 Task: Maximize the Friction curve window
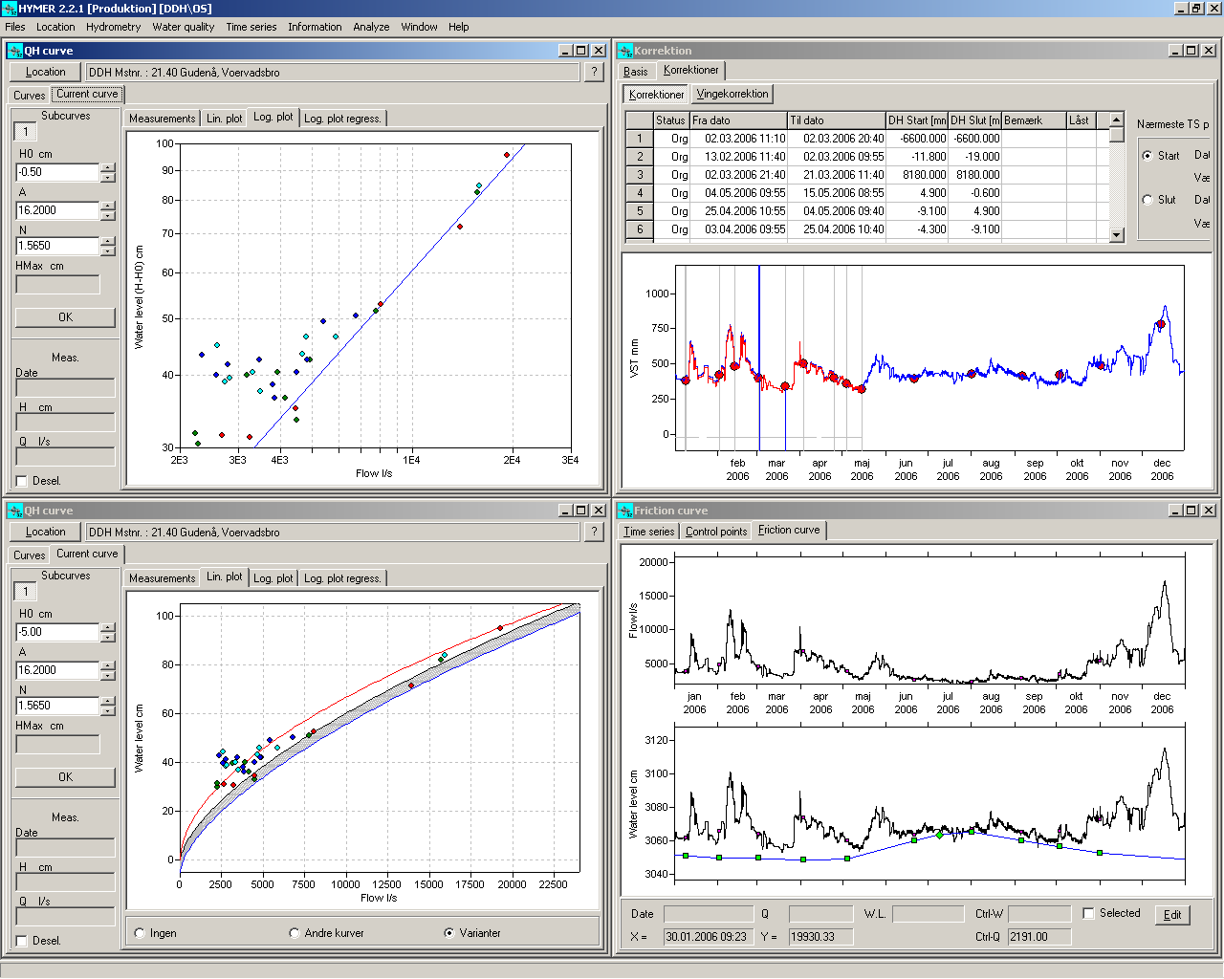tap(1191, 511)
